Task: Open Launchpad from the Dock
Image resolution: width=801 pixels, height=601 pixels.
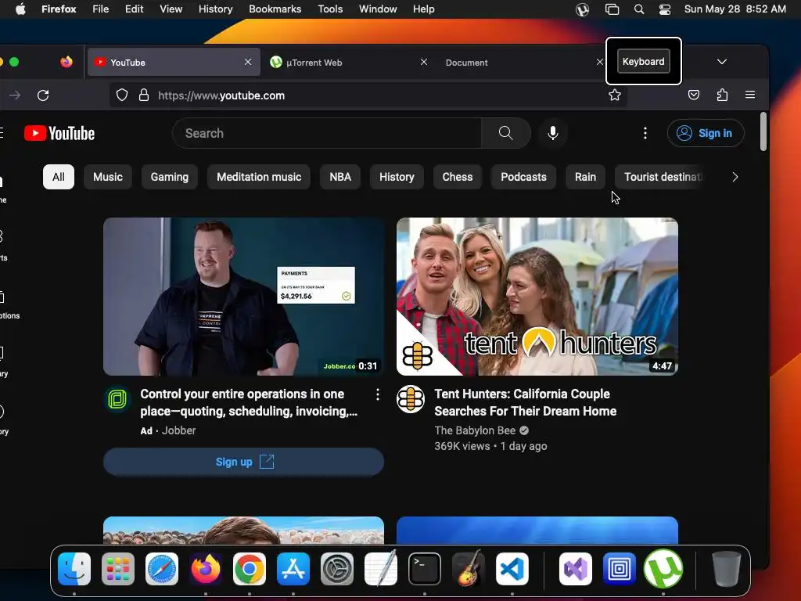Action: click(x=118, y=569)
